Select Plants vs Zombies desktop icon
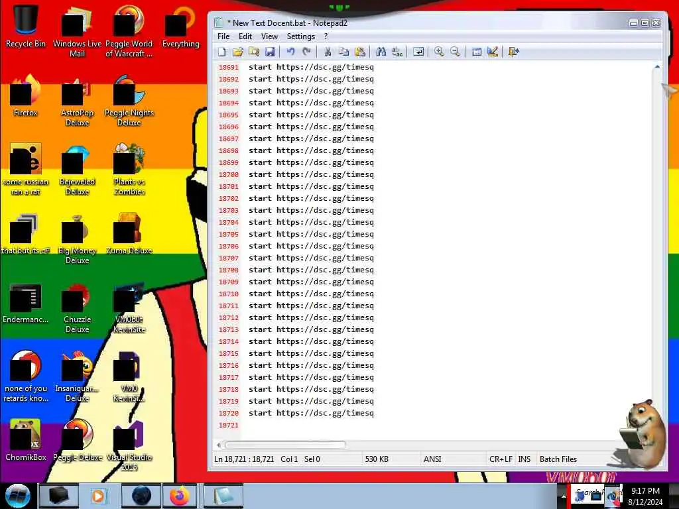 pos(129,169)
